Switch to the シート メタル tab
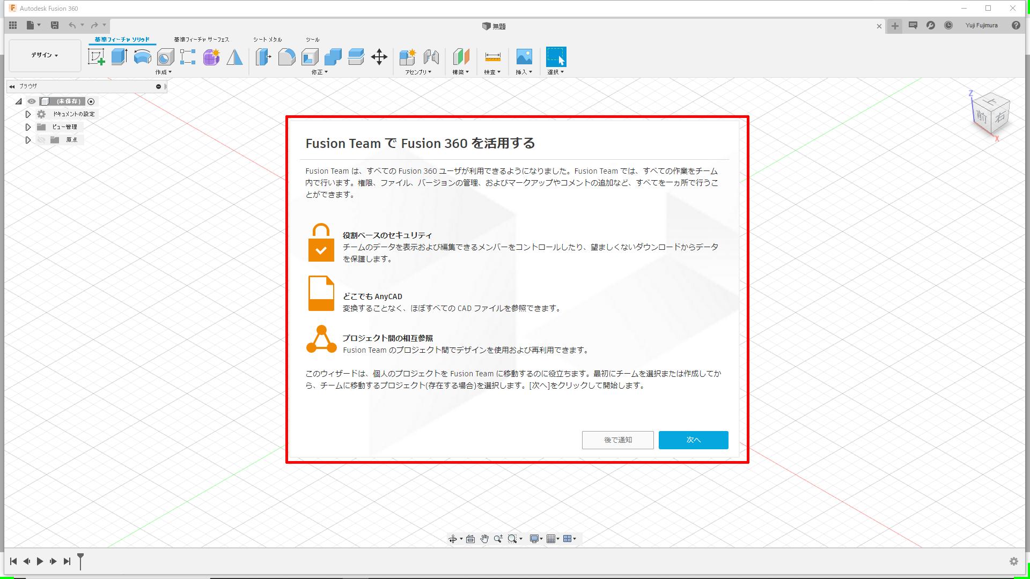 coord(267,40)
